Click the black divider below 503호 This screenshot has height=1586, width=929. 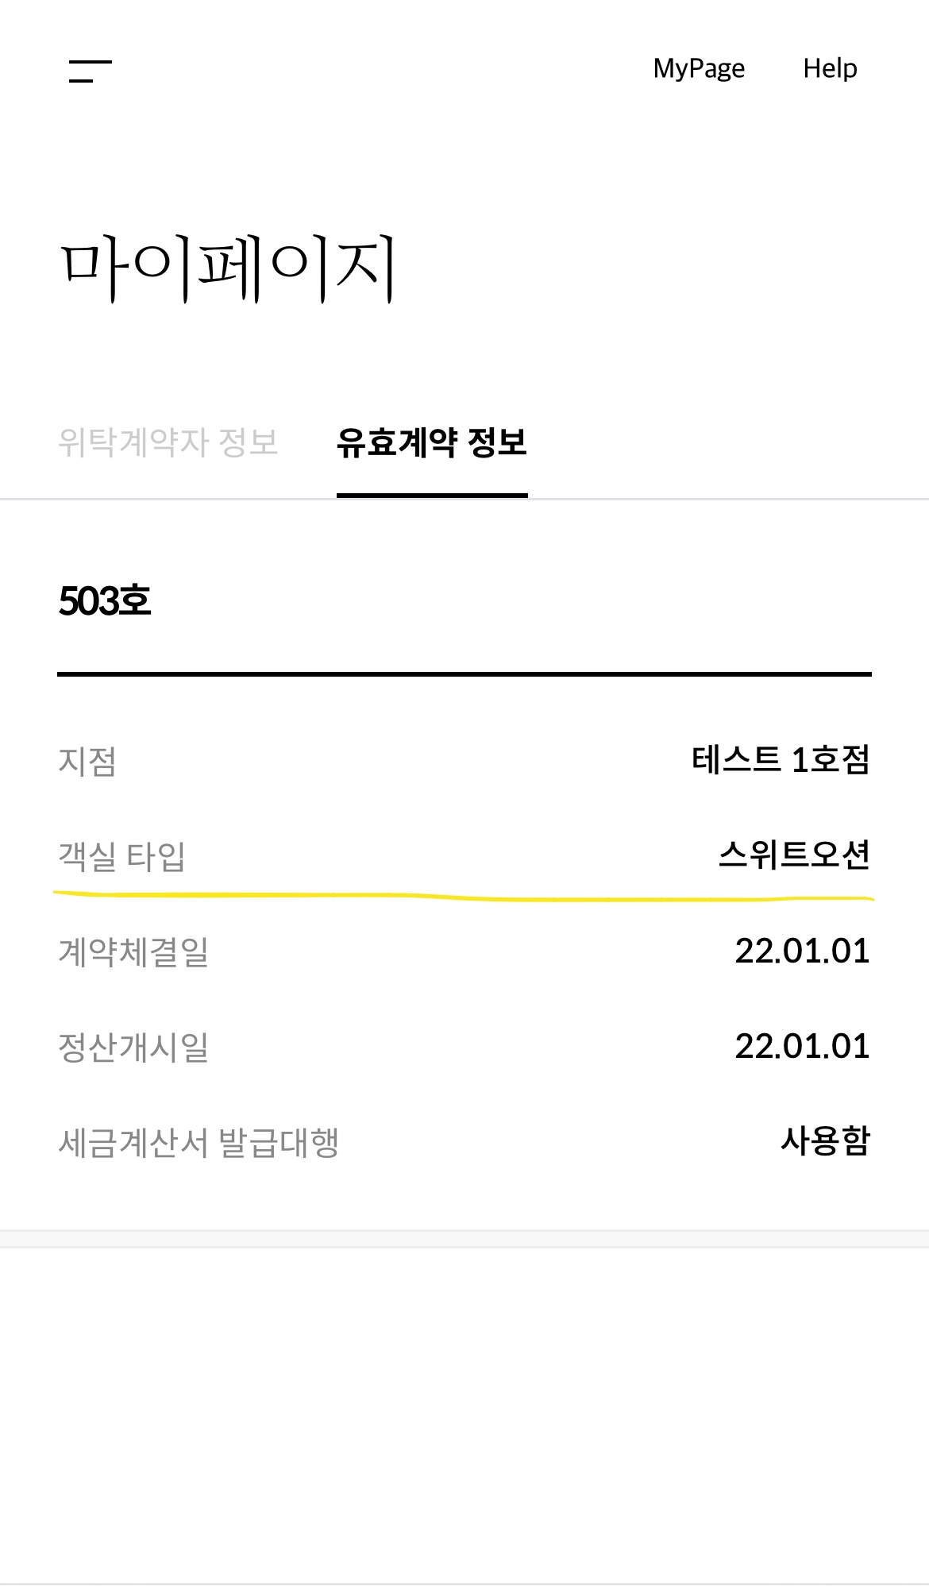point(464,674)
